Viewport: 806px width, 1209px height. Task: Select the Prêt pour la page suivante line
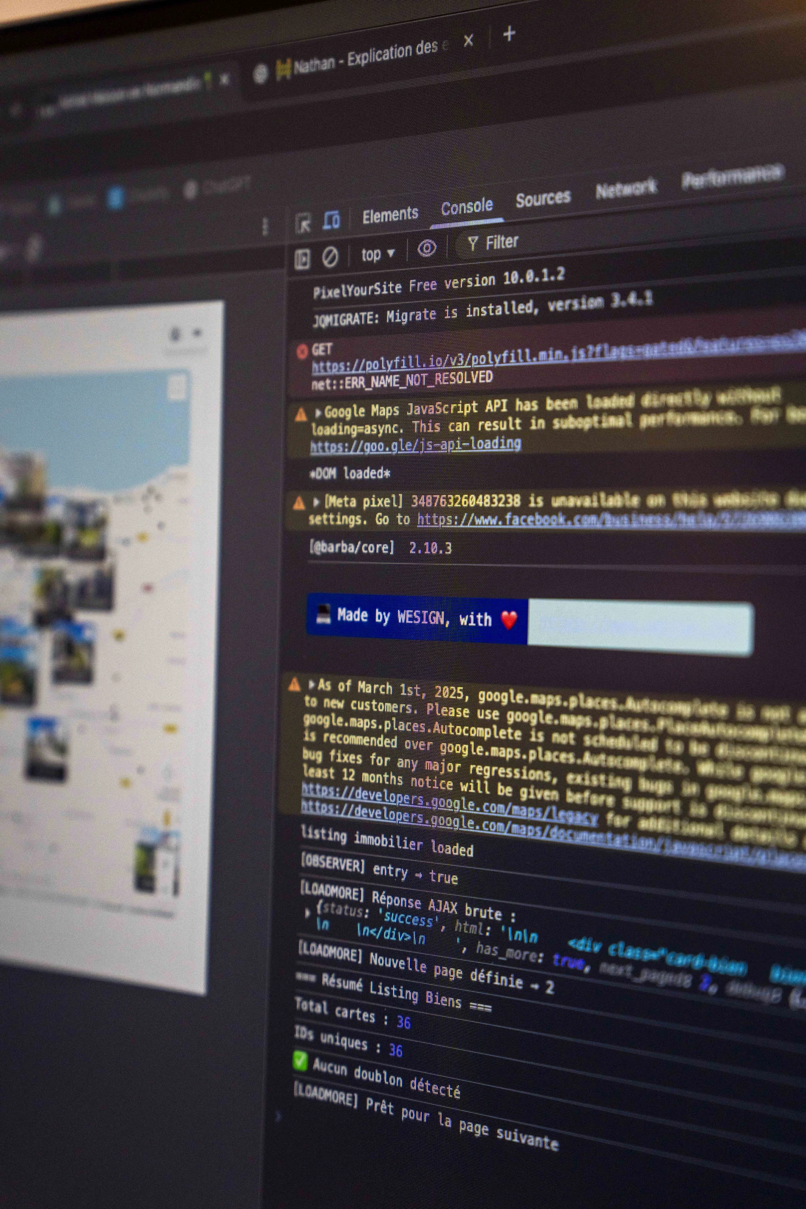(425, 1116)
